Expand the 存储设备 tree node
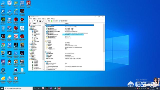This screenshot has height=90, width=160. tap(29, 47)
